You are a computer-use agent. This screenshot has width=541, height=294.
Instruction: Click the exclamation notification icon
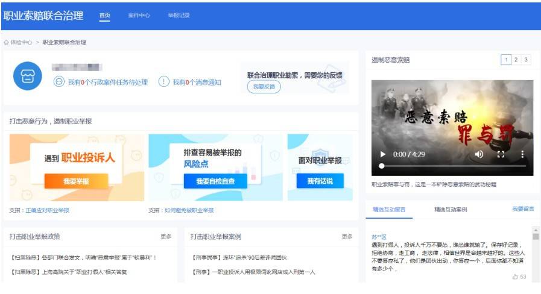click(163, 82)
